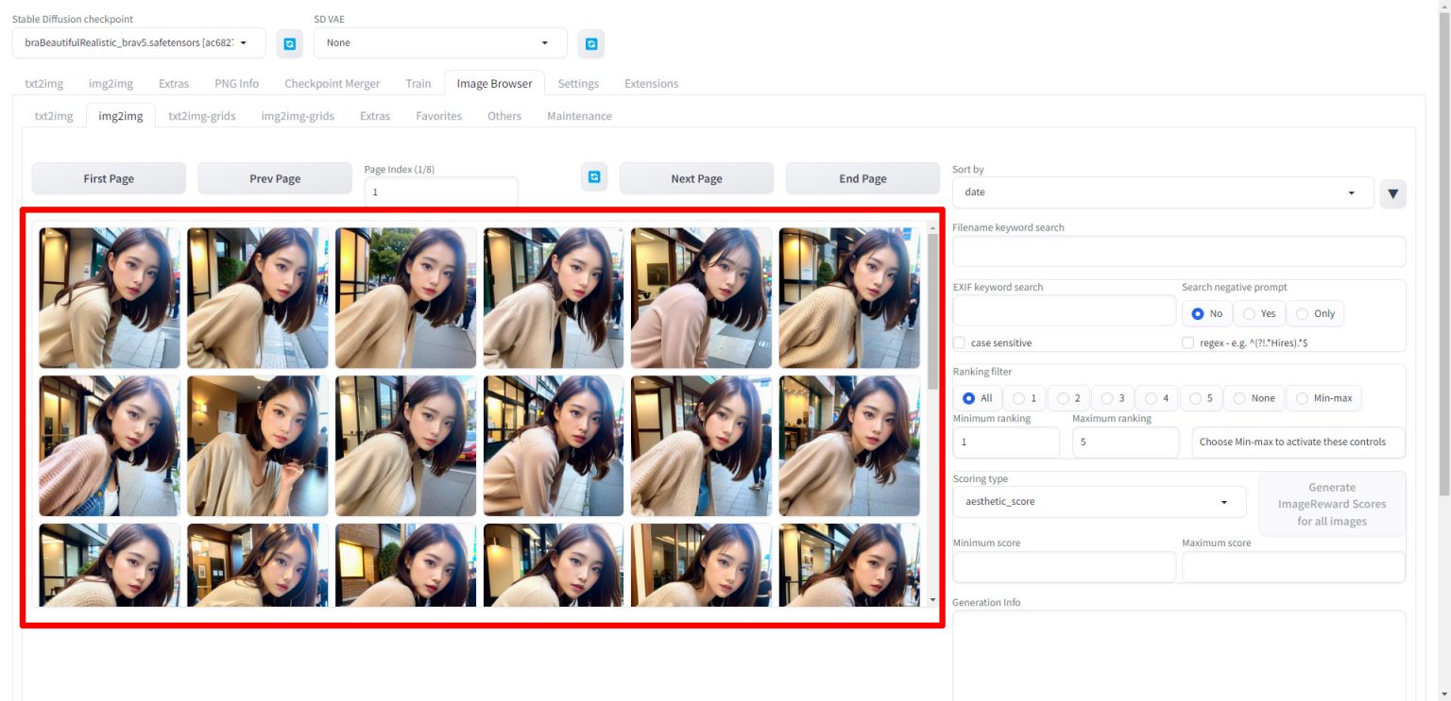Select 'Yes' for search negative prompt
The width and height of the screenshot is (1451, 701).
point(1246,313)
